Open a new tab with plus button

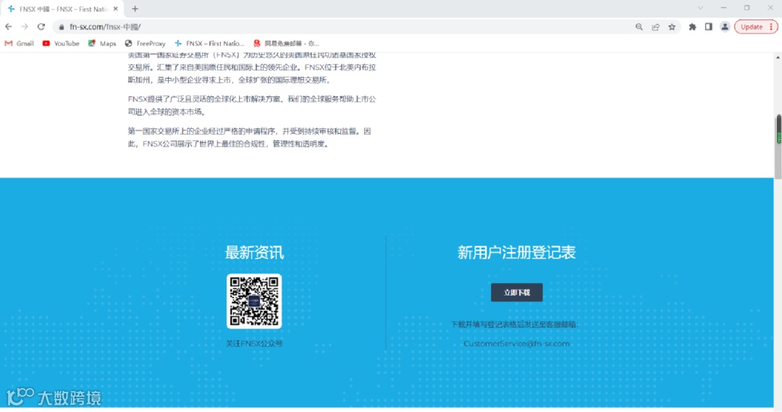[x=135, y=9]
